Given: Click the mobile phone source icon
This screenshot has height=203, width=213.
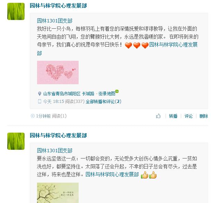Looking at the screenshot, I should coord(39,101).
